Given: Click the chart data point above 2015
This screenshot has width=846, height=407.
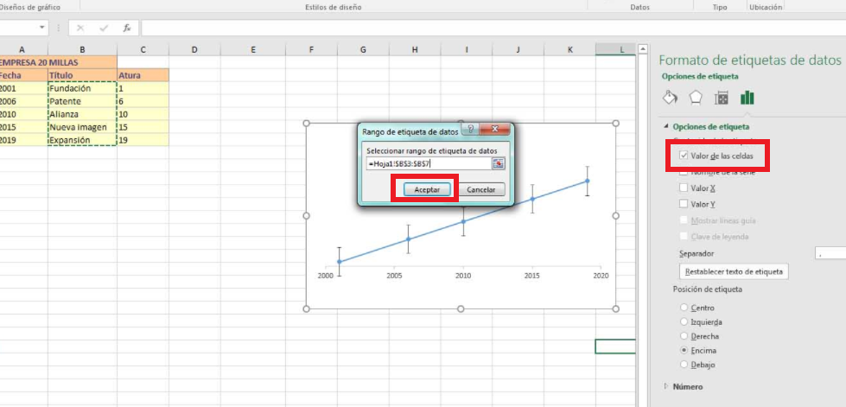Looking at the screenshot, I should click(x=532, y=199).
